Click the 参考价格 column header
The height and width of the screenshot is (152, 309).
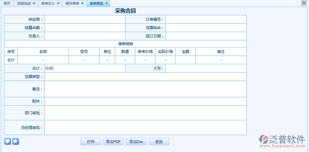145,52
